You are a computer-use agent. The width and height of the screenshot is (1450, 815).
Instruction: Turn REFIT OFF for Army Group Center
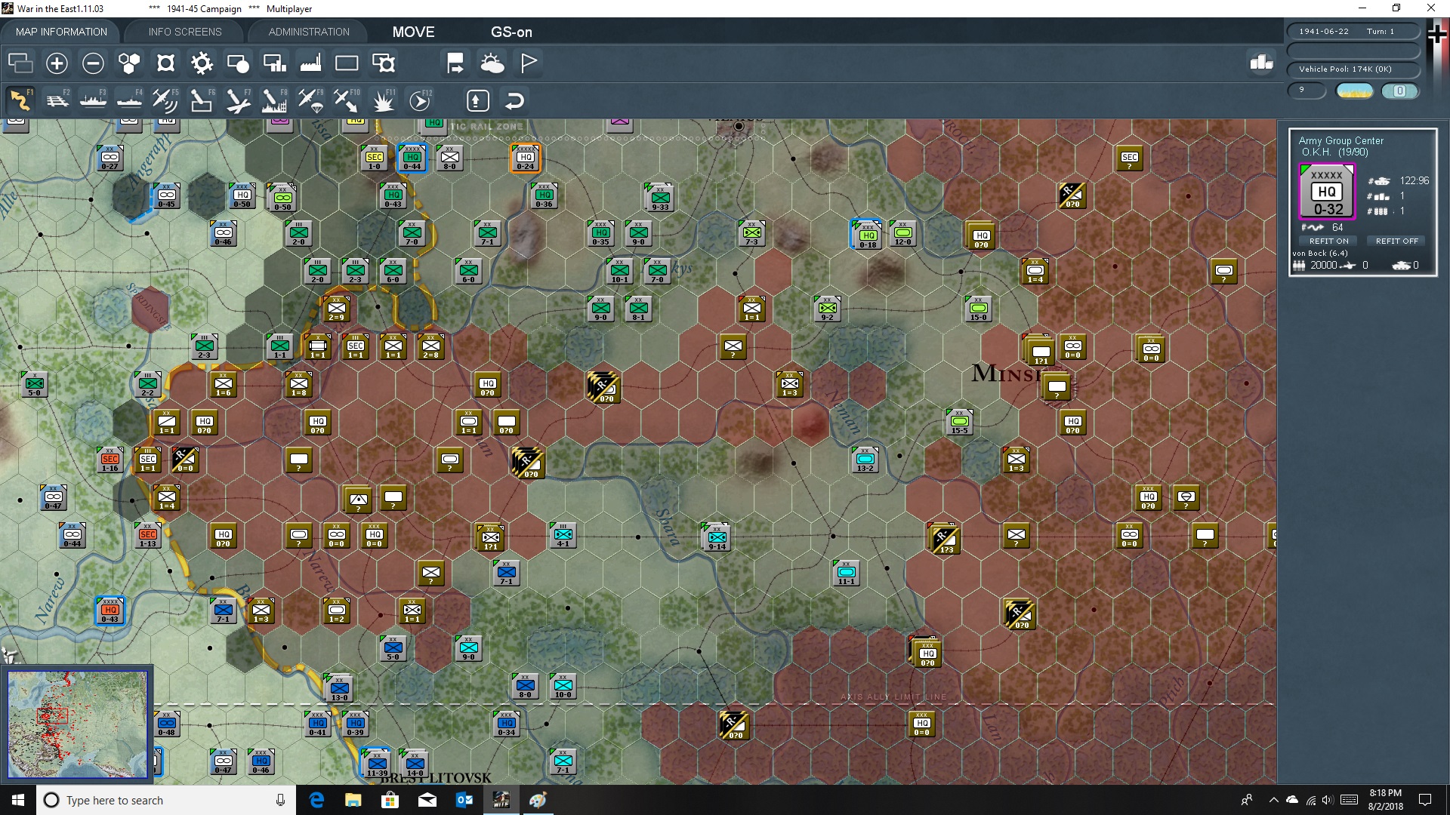click(1396, 241)
